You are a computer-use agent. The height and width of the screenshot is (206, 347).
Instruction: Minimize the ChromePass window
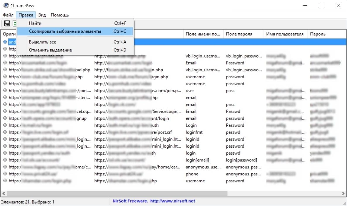coord(305,6)
